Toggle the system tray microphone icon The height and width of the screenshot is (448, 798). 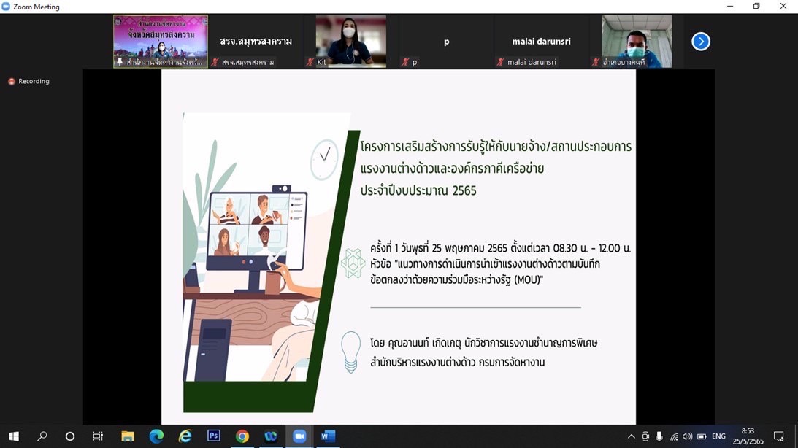coord(659,436)
